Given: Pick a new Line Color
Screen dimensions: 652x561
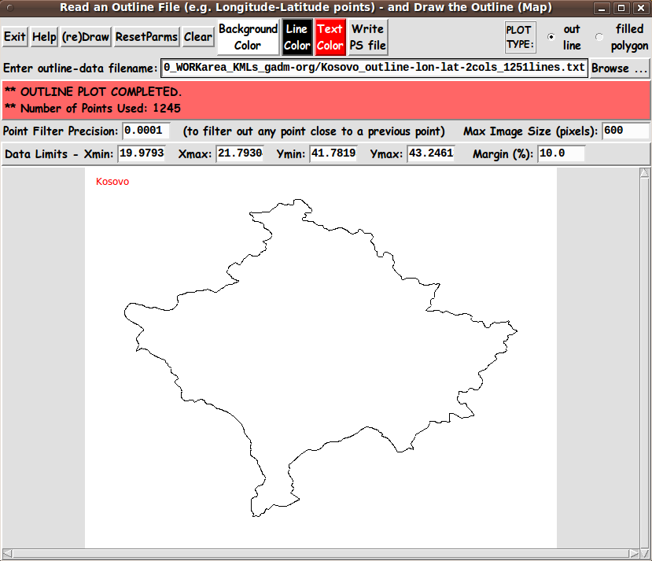Looking at the screenshot, I should 297,37.
